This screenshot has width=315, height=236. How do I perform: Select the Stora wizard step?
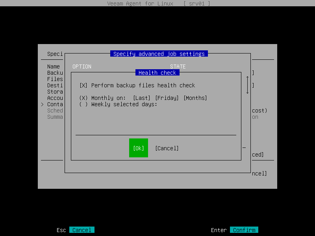click(55, 92)
